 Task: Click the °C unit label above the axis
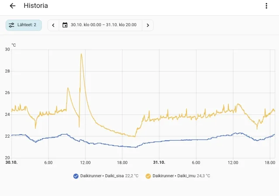[14, 45]
